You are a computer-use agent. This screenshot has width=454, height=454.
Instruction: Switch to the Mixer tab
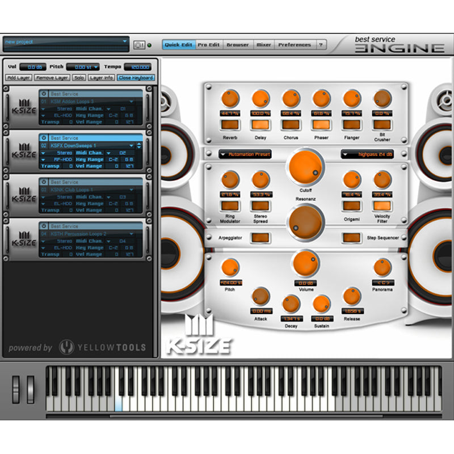click(263, 44)
